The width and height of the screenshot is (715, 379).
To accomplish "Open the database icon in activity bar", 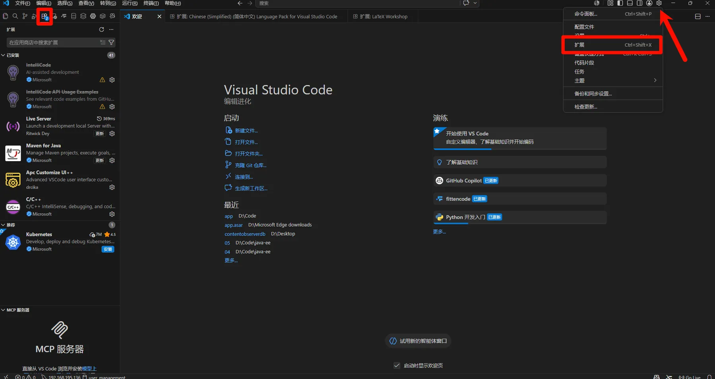I will [73, 16].
